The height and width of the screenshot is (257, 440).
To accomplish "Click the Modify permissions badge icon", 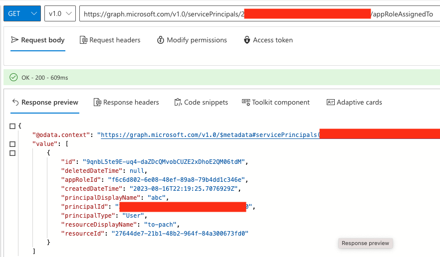I will 160,40.
